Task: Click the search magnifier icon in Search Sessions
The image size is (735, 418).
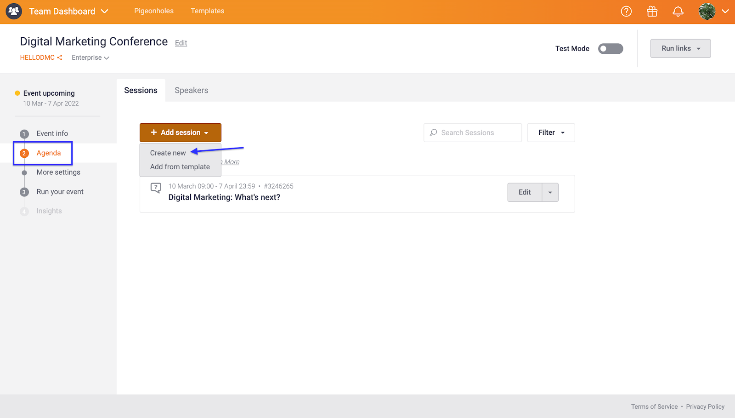Action: pyautogui.click(x=433, y=133)
